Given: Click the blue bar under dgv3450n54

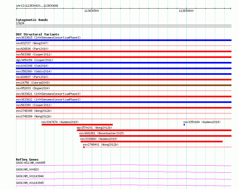Looking at the screenshot, I should [124, 63].
